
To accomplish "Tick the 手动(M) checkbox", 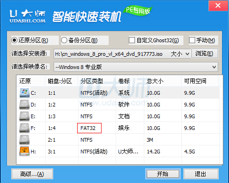I will [192, 40].
